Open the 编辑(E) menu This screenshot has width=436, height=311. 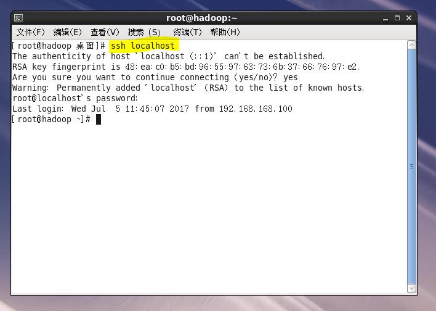click(67, 32)
